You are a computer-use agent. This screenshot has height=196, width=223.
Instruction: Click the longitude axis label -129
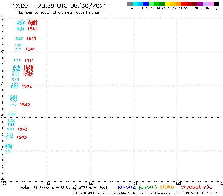[90, 184]
